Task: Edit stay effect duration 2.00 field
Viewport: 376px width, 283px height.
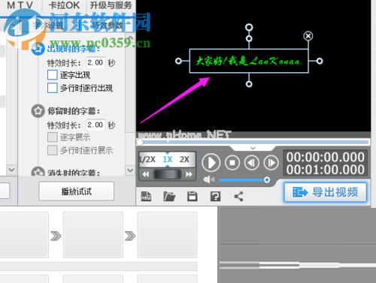Action: (96, 125)
